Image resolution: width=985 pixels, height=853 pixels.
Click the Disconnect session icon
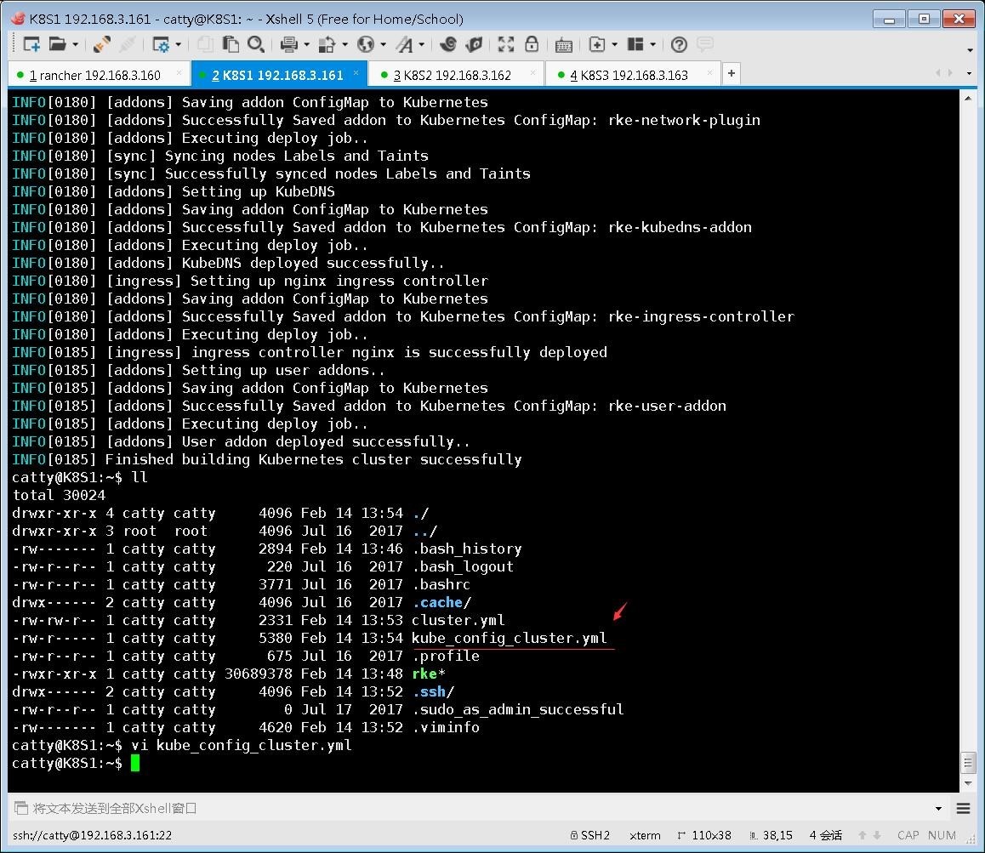pyautogui.click(x=101, y=44)
